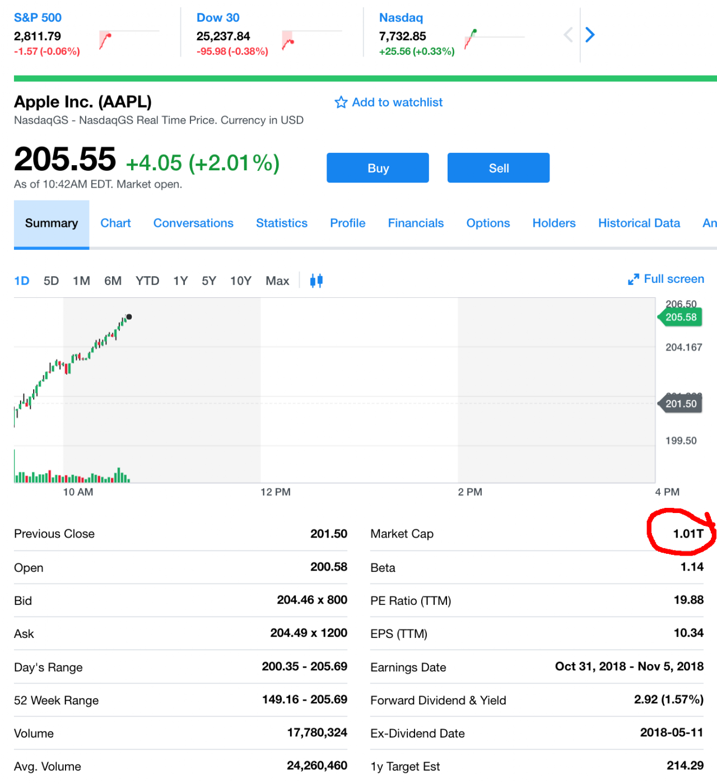Image resolution: width=717 pixels, height=784 pixels.
Task: Click the Open value 200.58
Action: point(329,567)
